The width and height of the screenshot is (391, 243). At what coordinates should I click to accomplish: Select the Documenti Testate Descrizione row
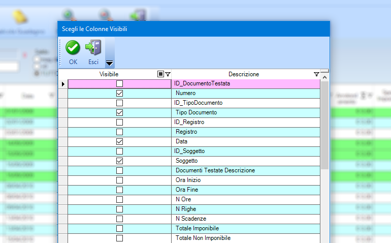(x=215, y=170)
